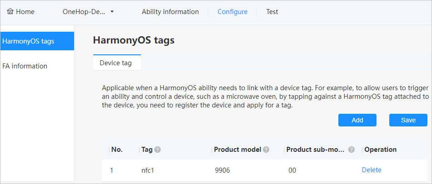
Task: Go to the Test tab
Action: [272, 12]
